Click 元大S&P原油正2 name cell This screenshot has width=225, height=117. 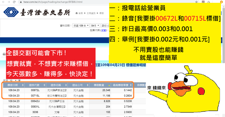[57, 90]
